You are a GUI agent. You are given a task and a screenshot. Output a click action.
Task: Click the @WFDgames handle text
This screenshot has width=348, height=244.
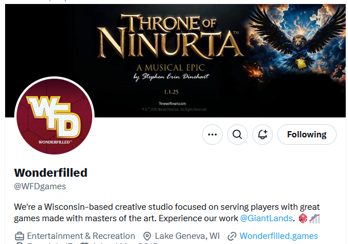coord(40,186)
